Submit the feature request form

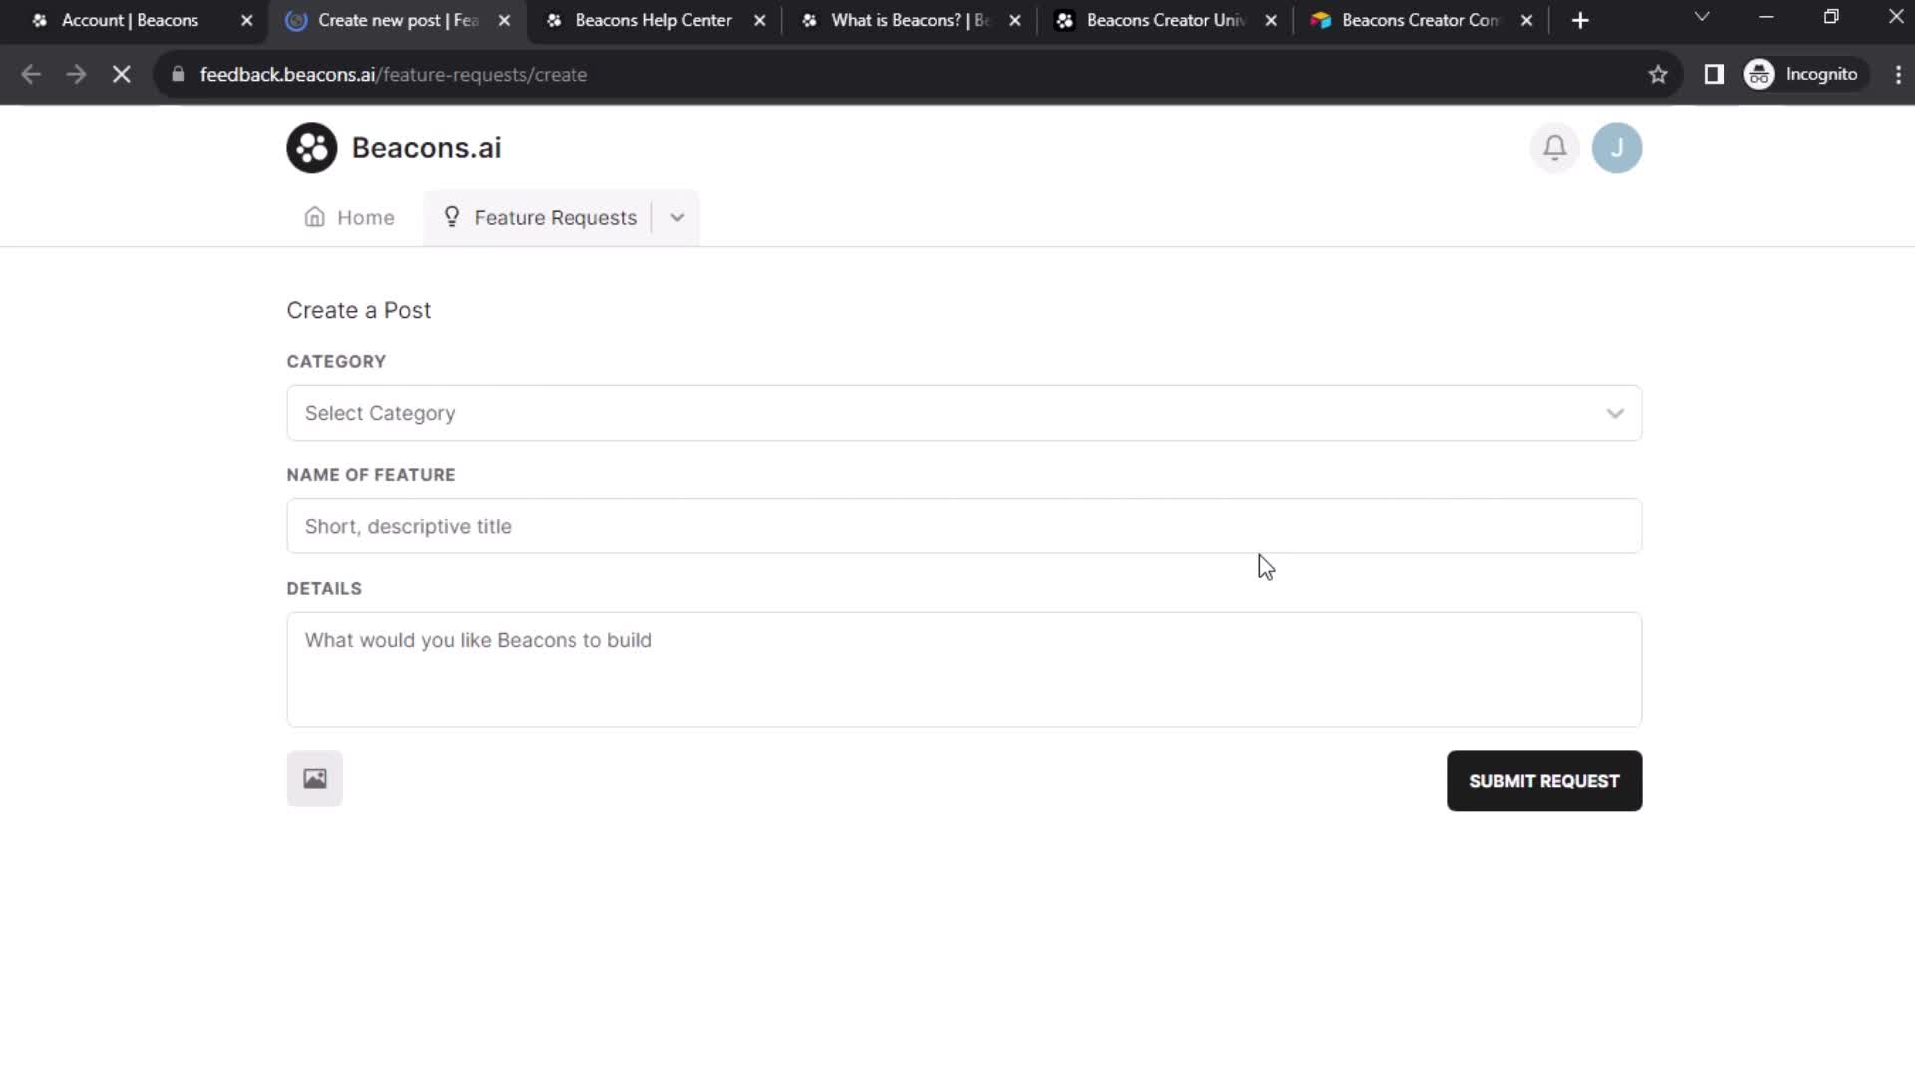tap(1543, 780)
